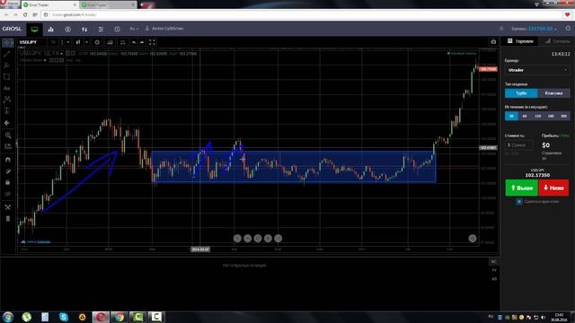This screenshot has width=575, height=323.
Task: Toggle lock all drawing tools
Action: coord(8,182)
